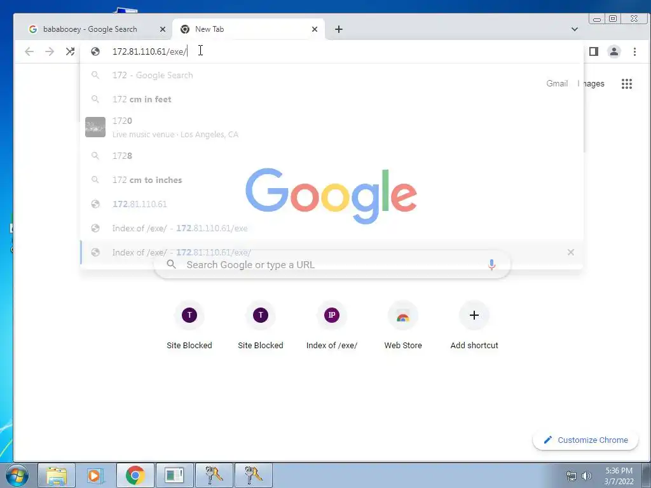Select the '172 cm in feet' suggestion

(331, 99)
